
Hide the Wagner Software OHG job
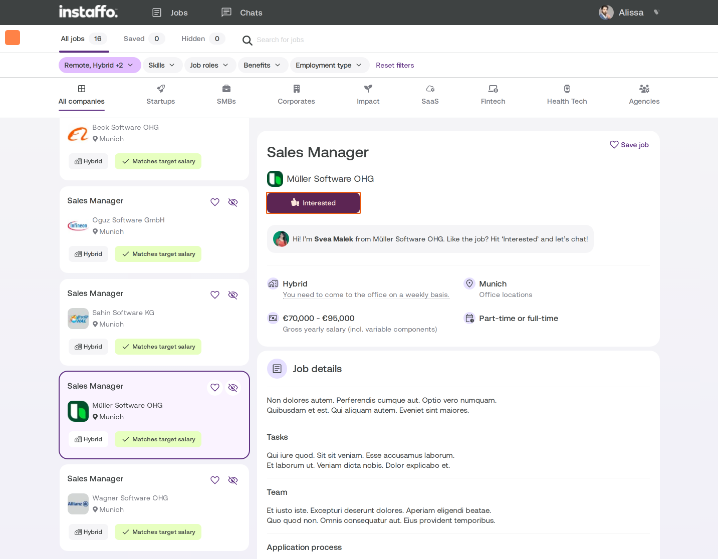click(x=233, y=480)
